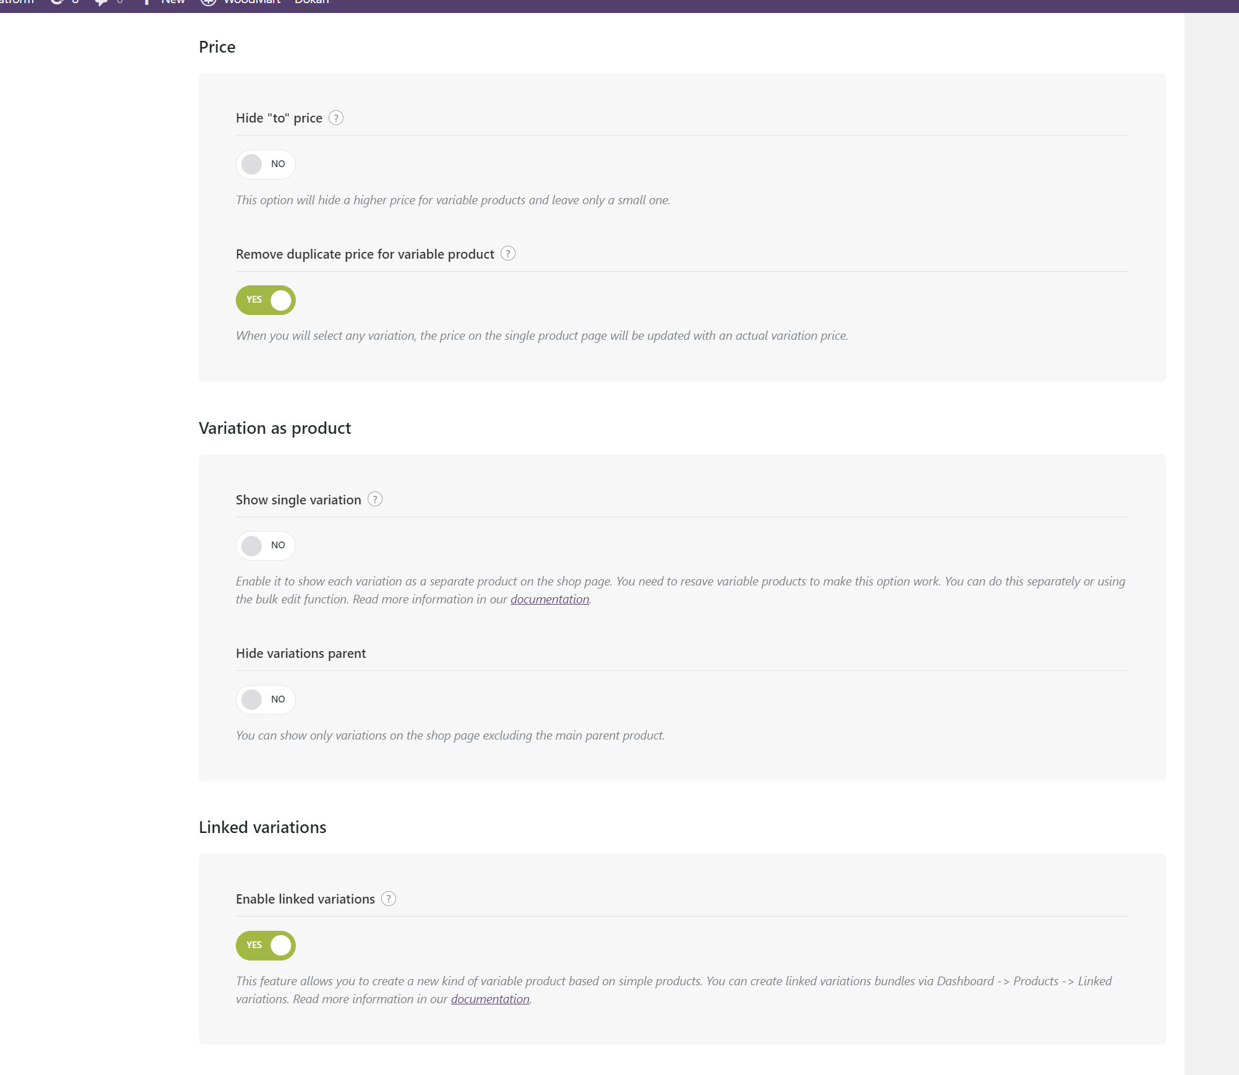Turn on the Show single variation switch
The width and height of the screenshot is (1239, 1075).
(265, 545)
